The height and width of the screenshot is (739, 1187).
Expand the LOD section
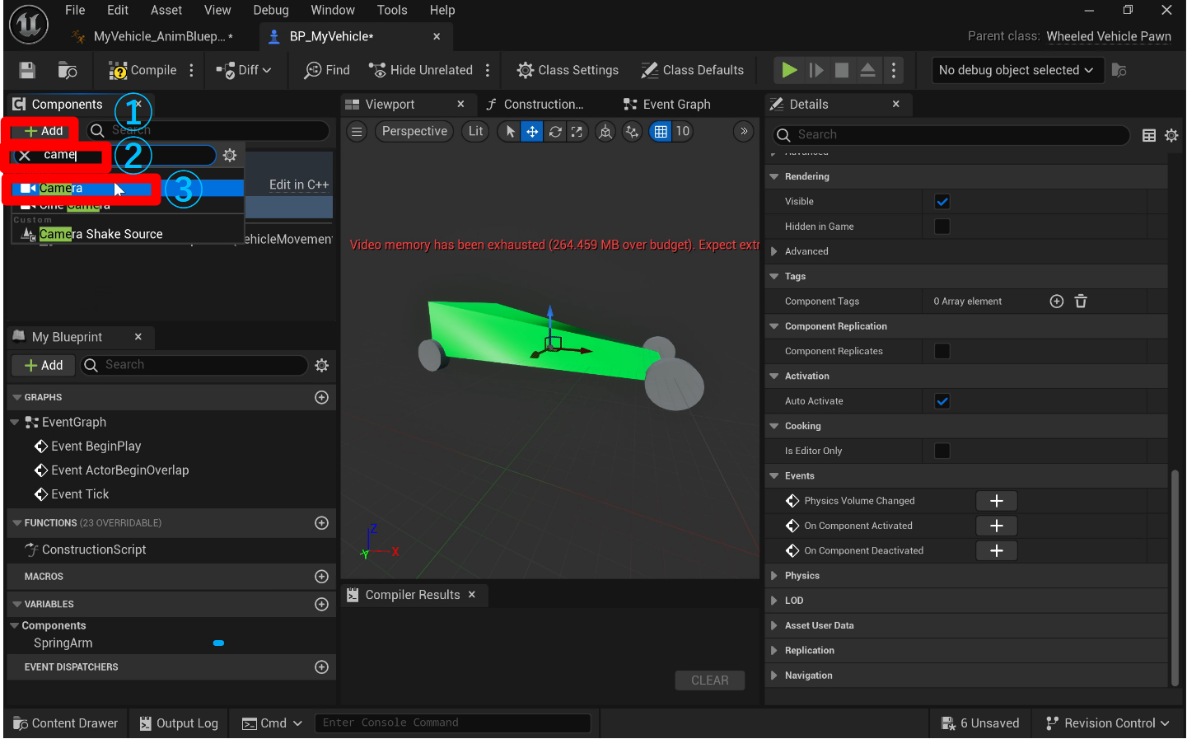point(774,601)
